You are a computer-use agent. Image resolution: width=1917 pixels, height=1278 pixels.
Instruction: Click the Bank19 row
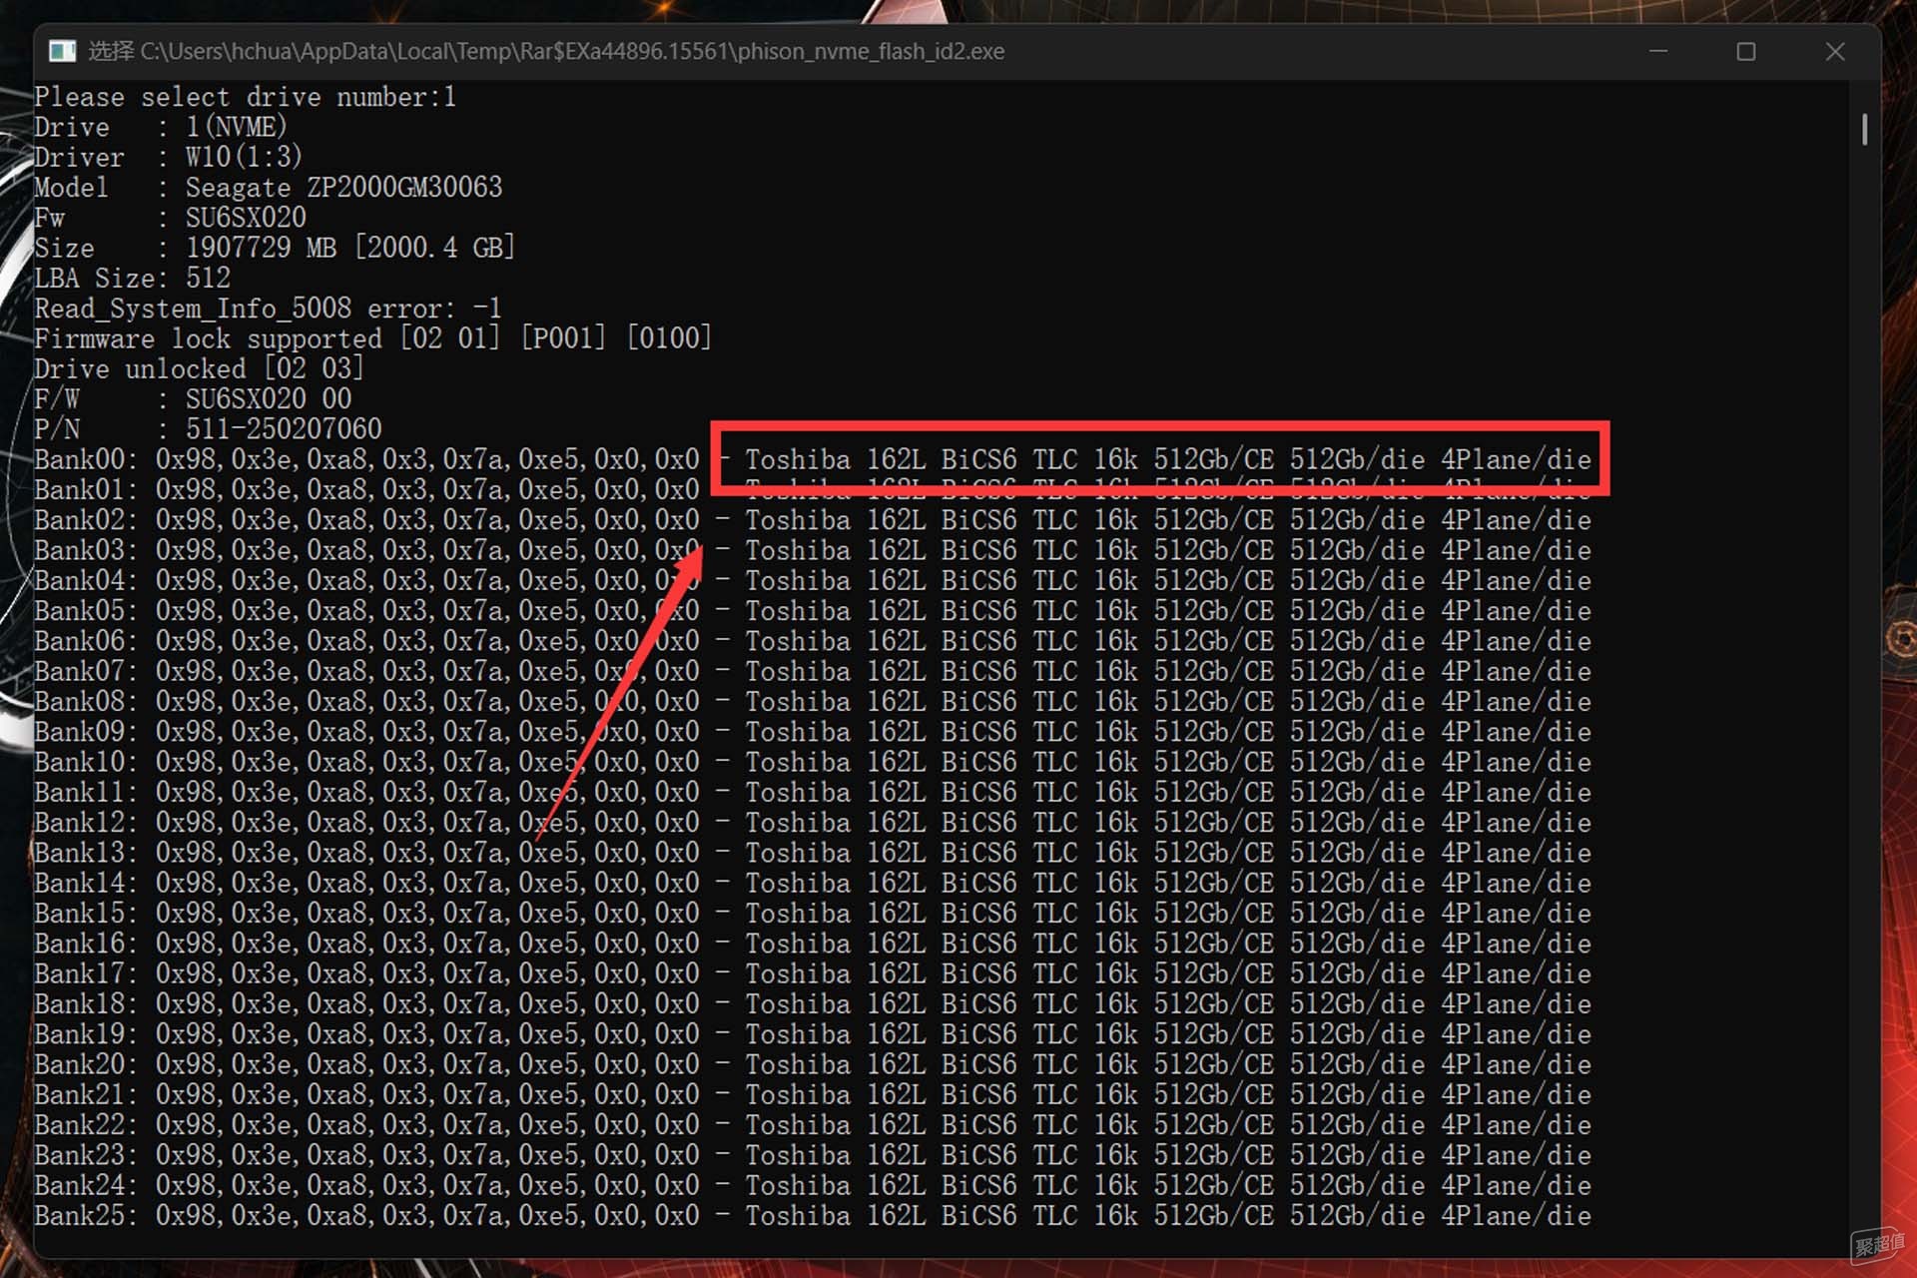tap(813, 1034)
